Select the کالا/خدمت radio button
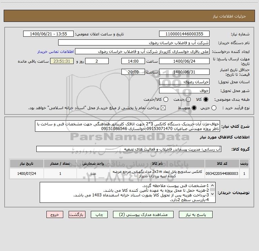Image resolution: width=259 pixels, height=251 pixels. [x=166, y=99]
